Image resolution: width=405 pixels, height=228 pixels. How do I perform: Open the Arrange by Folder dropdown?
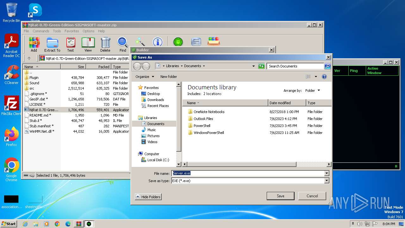pyautogui.click(x=313, y=91)
